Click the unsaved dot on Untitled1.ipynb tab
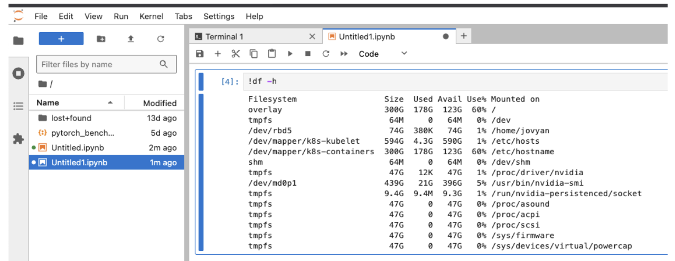Image resolution: width=675 pixels, height=261 pixels. click(446, 37)
